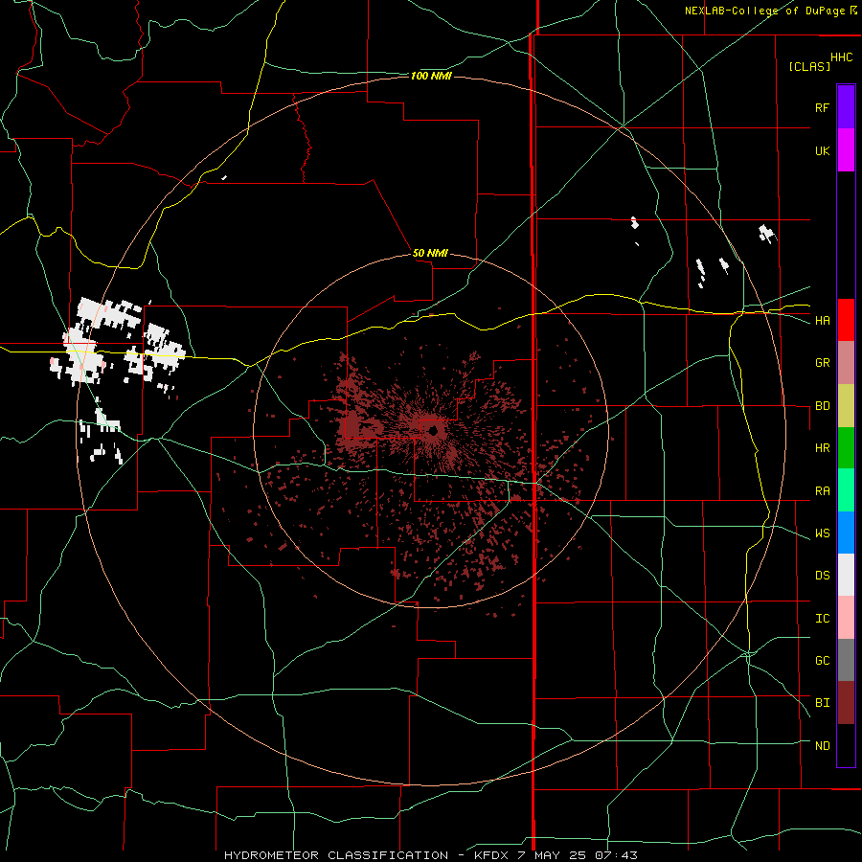The width and height of the screenshot is (862, 862).
Task: Click the DS white legend color swatch
Action: (846, 575)
